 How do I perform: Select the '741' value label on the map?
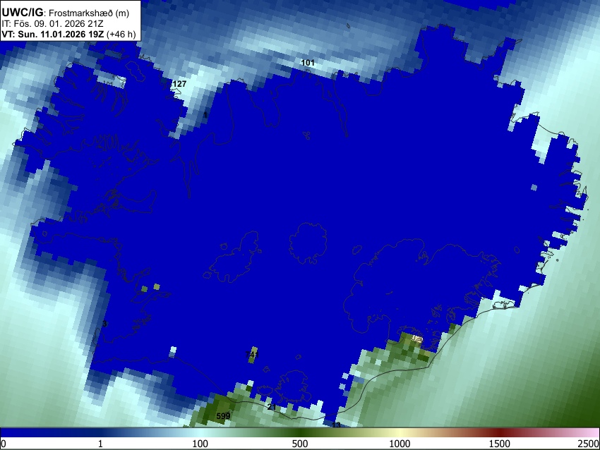coord(252,354)
